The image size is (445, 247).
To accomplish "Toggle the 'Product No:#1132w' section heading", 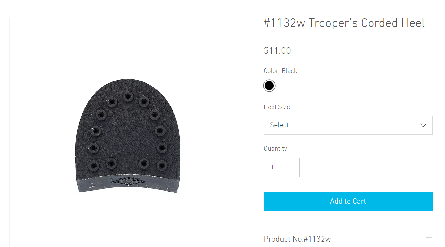I will click(297, 239).
